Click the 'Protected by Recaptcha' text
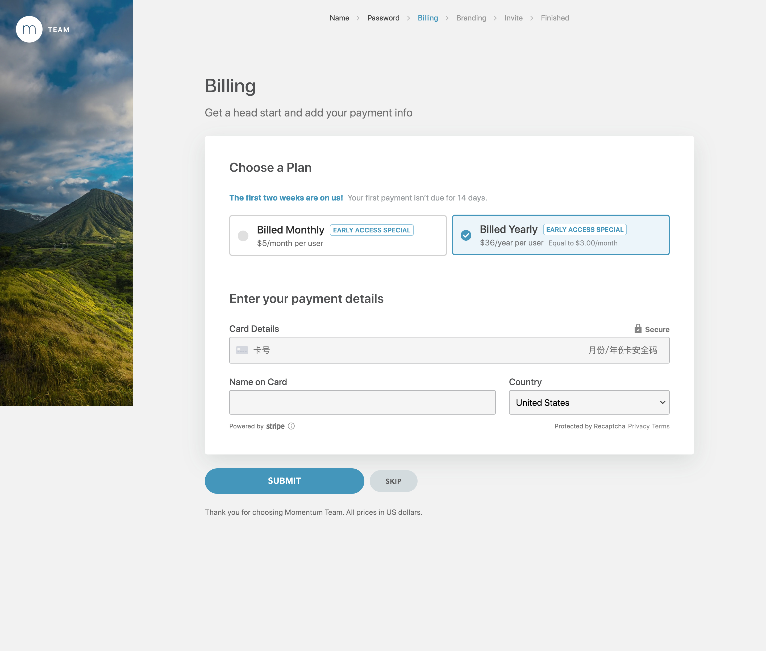The width and height of the screenshot is (766, 651). point(590,426)
